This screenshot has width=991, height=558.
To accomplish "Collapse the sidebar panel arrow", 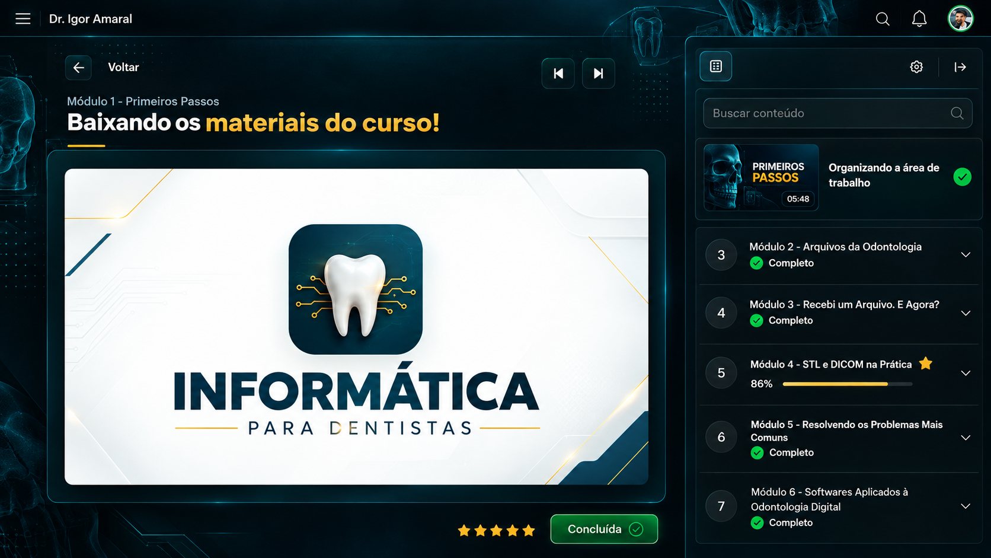I will click(960, 67).
